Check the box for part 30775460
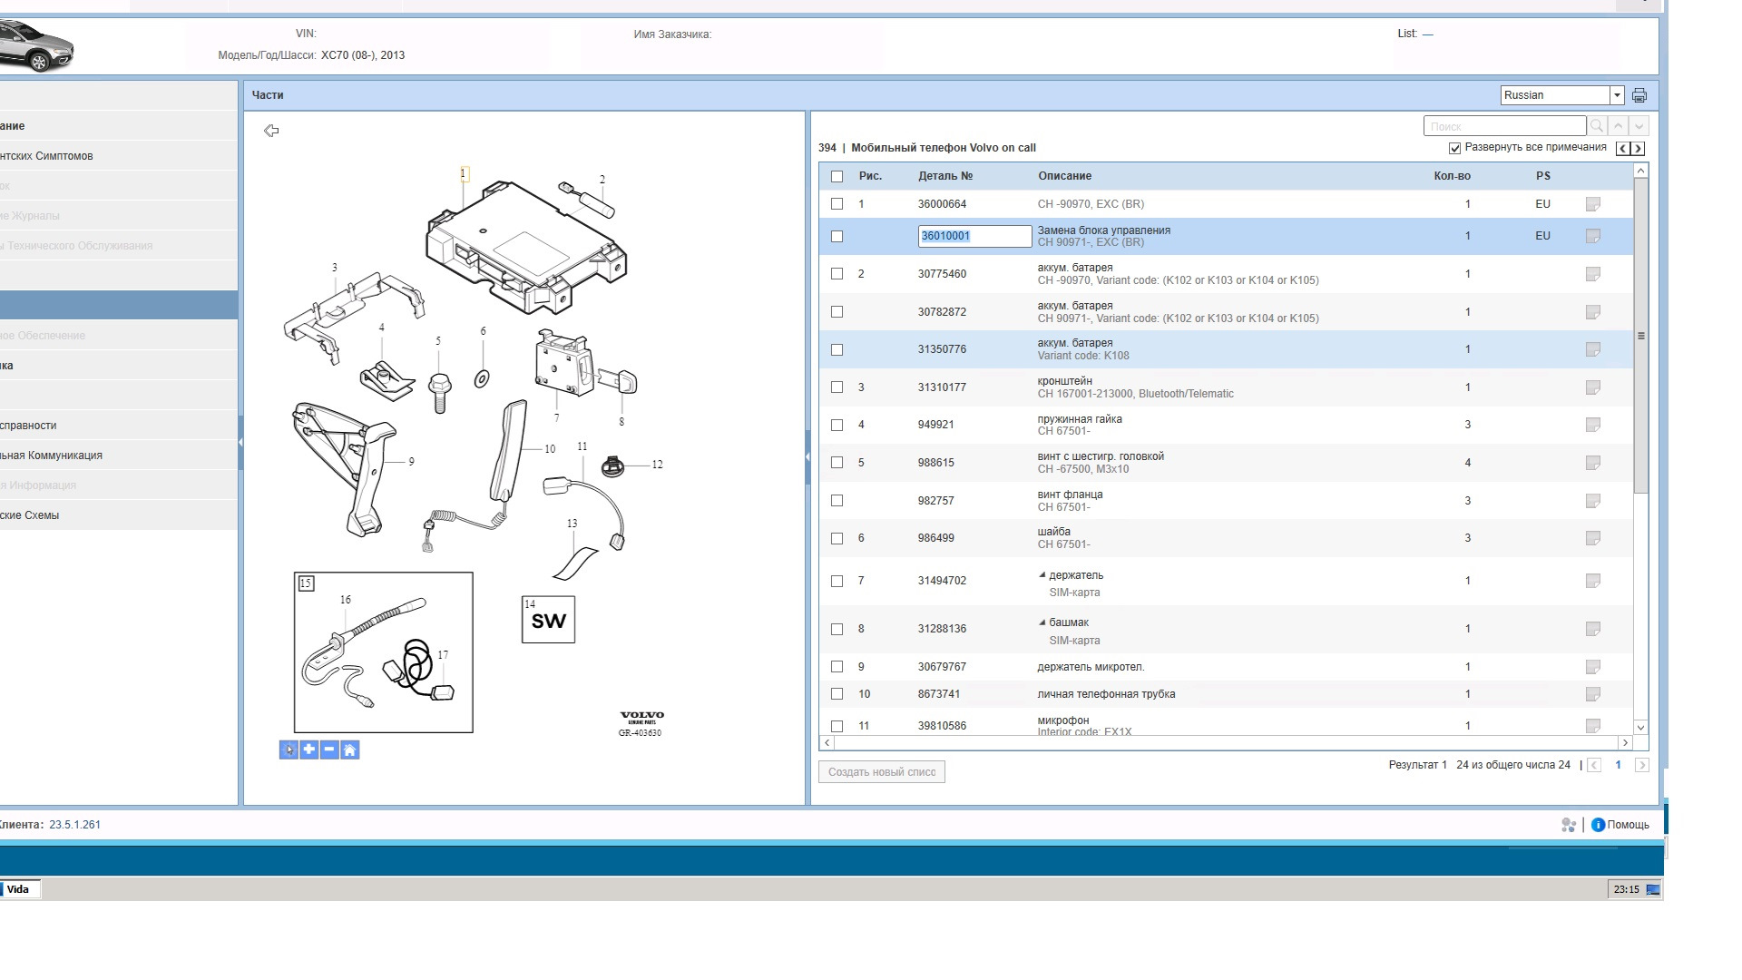This screenshot has width=1742, height=980. [x=837, y=274]
